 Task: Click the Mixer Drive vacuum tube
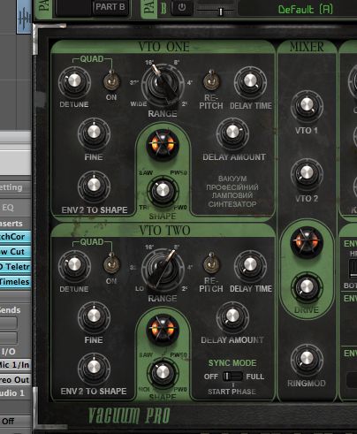[x=307, y=241]
